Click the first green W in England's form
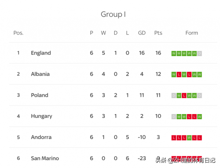 174,54
